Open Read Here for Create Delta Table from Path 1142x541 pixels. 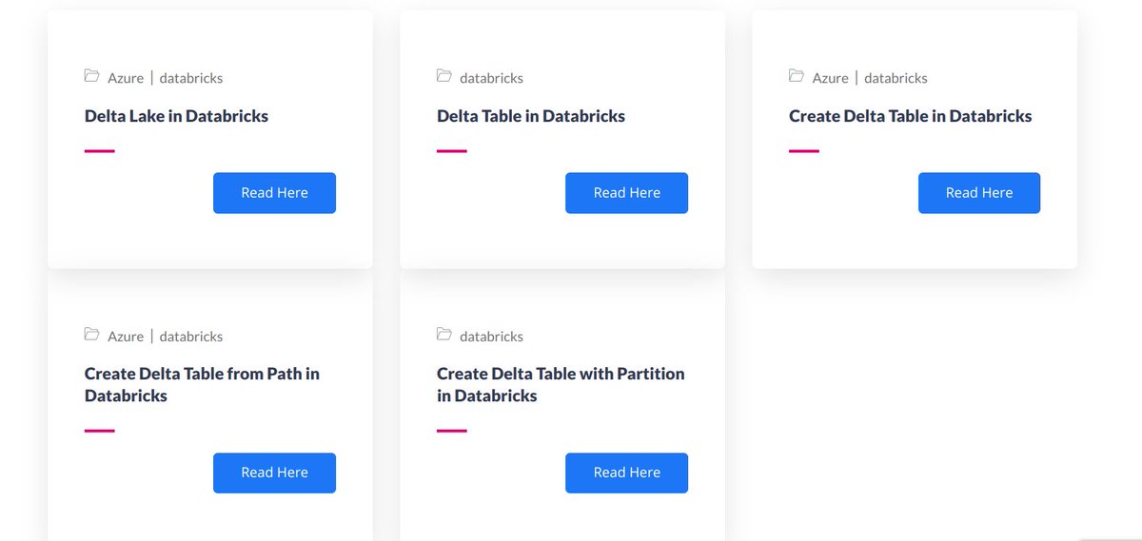(274, 473)
